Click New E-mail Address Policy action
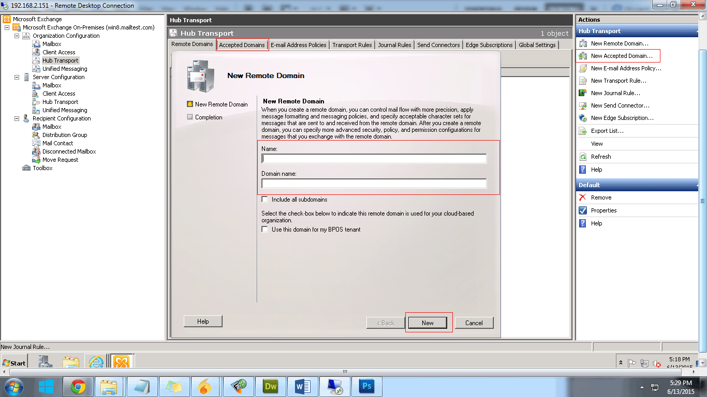 point(626,68)
